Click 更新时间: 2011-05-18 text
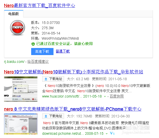The width and height of the screenshot is (159, 138). [110, 79]
